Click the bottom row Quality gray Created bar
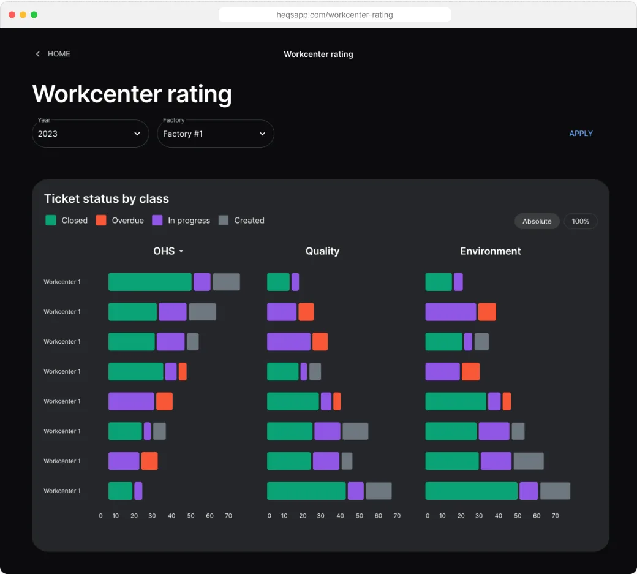This screenshot has height=574, width=637. (x=379, y=491)
